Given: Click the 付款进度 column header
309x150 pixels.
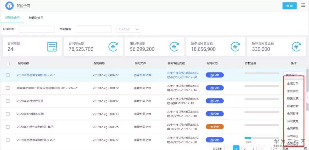Looking at the screenshot, I should [250, 64].
